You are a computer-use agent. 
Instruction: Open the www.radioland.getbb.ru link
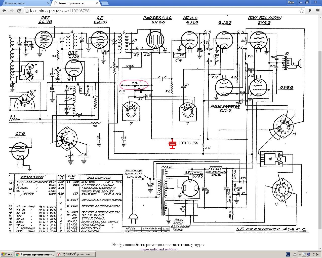coord(159,249)
